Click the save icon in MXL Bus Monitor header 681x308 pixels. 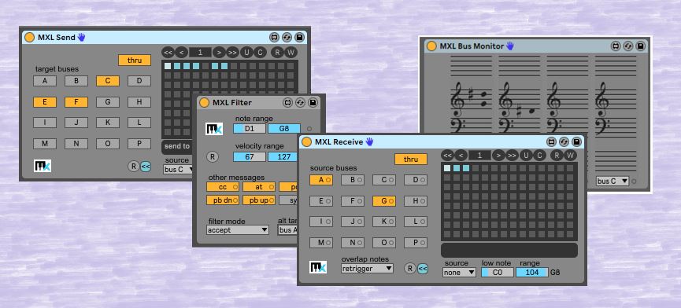pos(641,46)
